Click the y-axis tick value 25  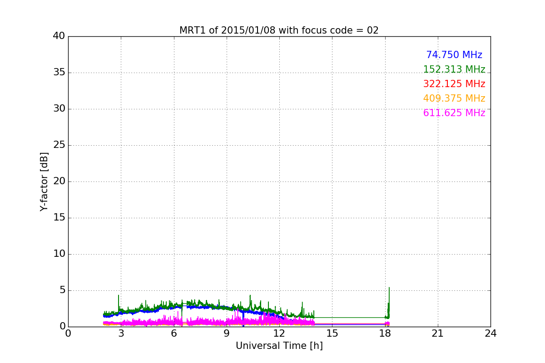click(x=59, y=145)
